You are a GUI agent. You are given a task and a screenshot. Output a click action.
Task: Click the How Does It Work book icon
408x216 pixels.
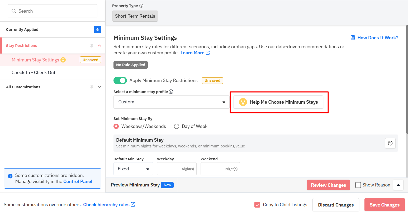click(x=353, y=38)
